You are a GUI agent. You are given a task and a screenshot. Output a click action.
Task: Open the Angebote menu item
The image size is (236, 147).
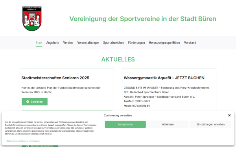tap(53, 43)
